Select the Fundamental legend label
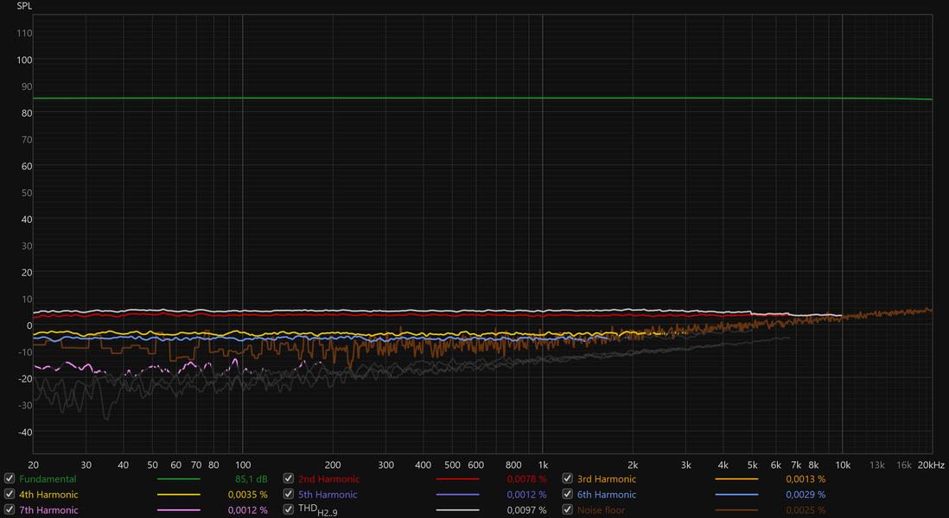 coord(48,478)
